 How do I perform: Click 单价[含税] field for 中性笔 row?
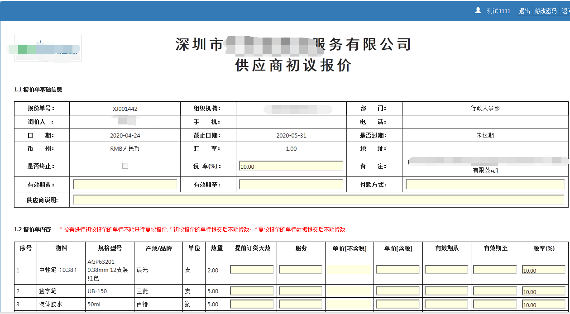pos(398,270)
